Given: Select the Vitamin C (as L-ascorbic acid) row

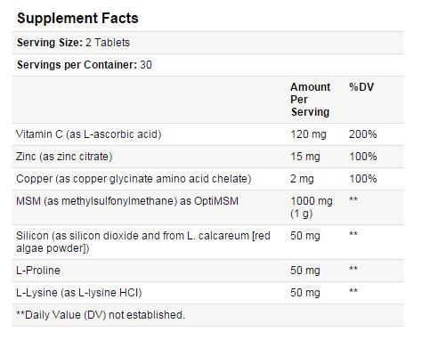Looking at the screenshot, I should (207, 134).
